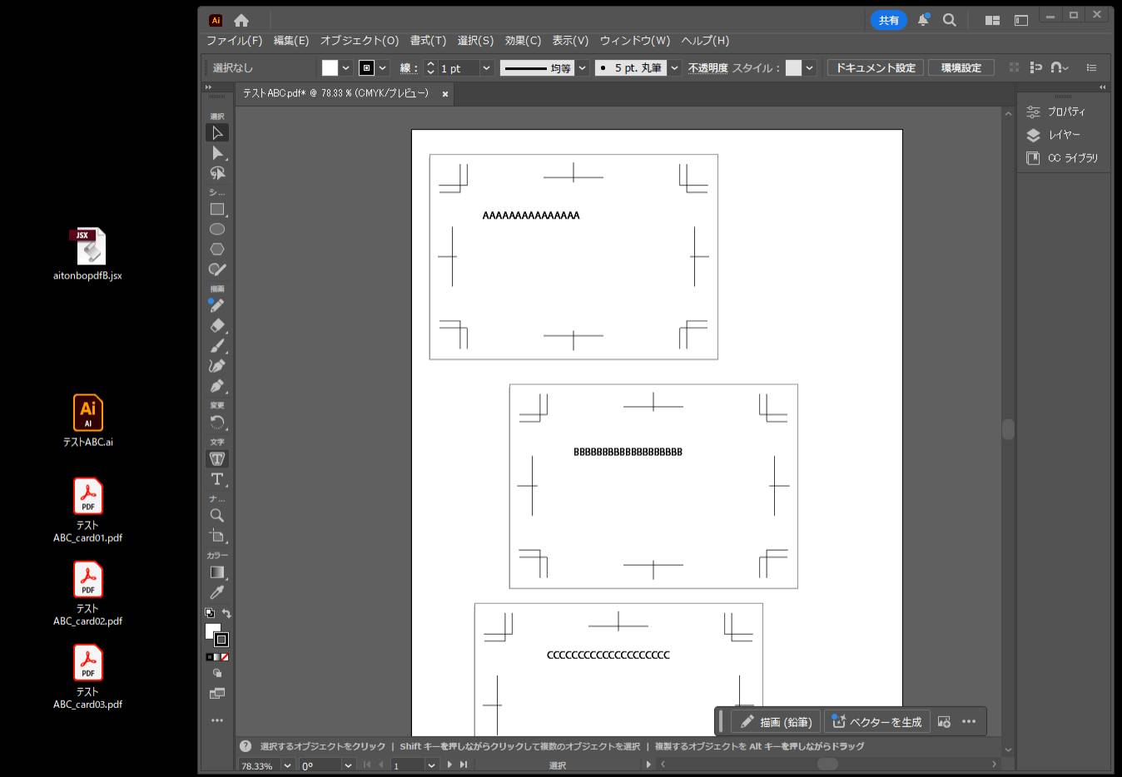Select the Zoom magnifier tool
This screenshot has height=777, width=1122.
[217, 516]
